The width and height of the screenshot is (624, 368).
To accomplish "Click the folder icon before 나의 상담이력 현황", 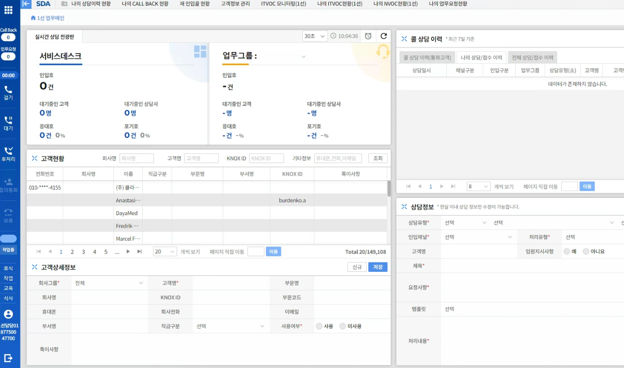I will 64,4.
